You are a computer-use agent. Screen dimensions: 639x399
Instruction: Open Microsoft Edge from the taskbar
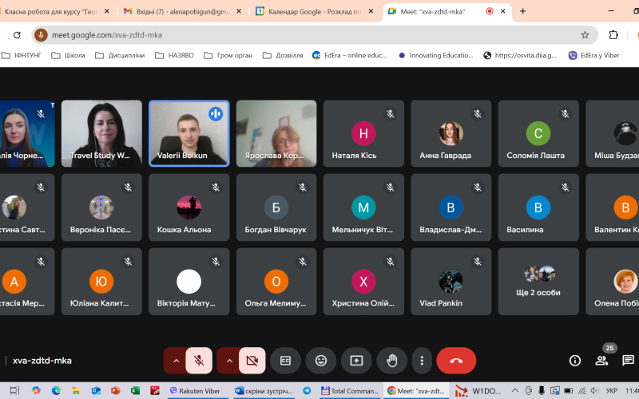pos(56,391)
